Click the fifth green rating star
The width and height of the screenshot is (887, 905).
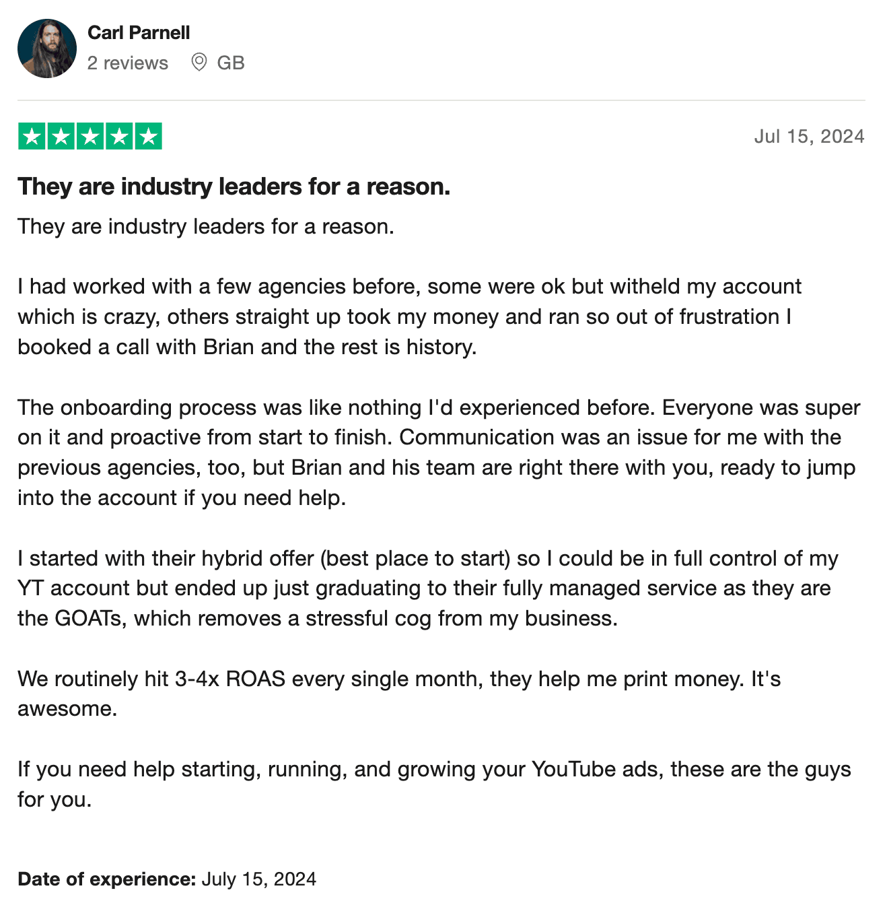148,137
